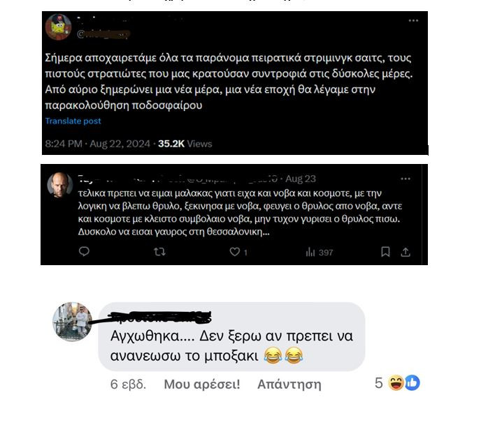
Task: Open Facebook commenter's profile photo
Action: (x=73, y=322)
